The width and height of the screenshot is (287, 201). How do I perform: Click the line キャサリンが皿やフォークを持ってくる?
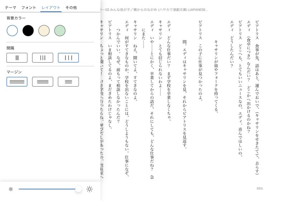coord(216,77)
